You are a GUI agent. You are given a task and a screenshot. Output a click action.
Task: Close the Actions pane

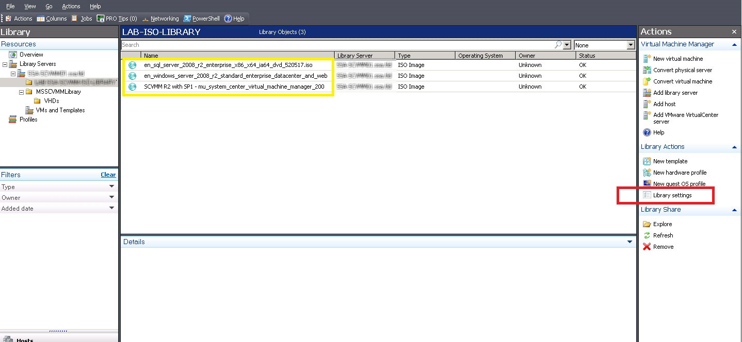pyautogui.click(x=734, y=32)
